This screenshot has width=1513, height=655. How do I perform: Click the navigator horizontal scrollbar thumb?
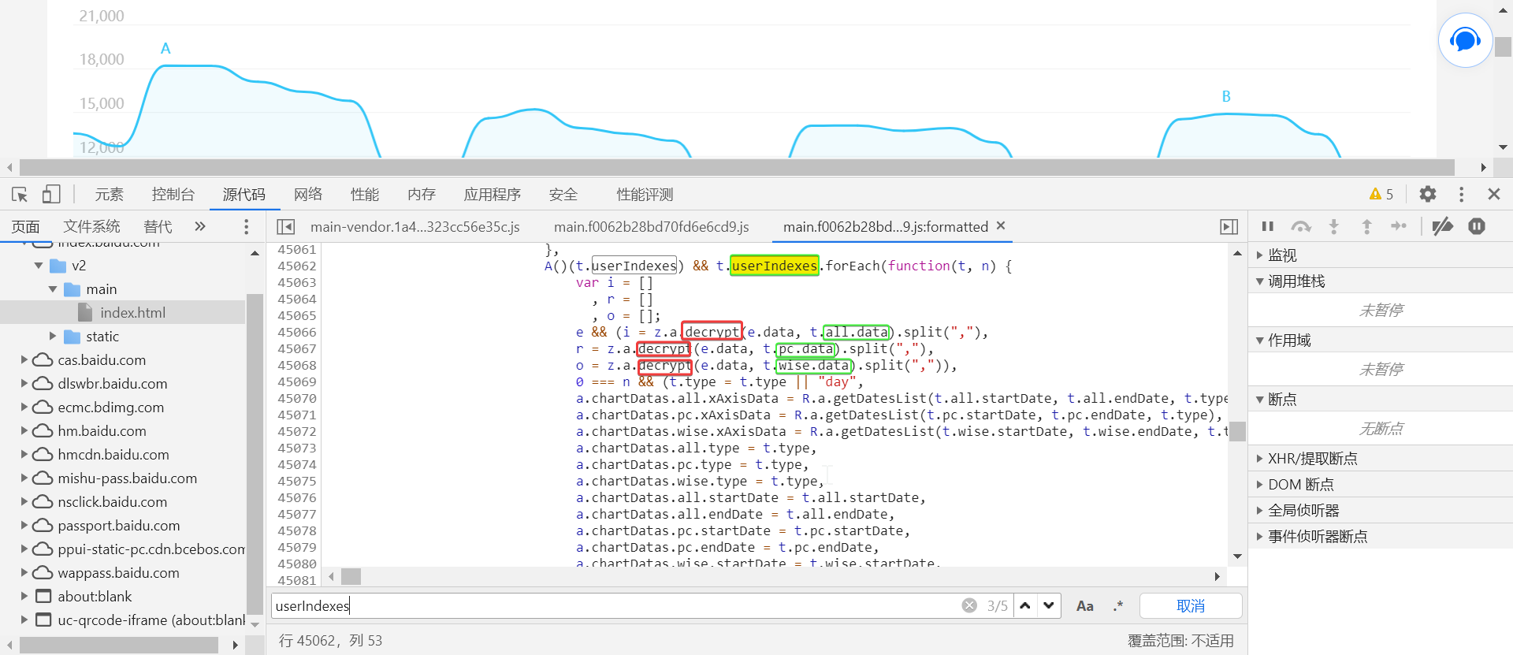click(x=119, y=645)
